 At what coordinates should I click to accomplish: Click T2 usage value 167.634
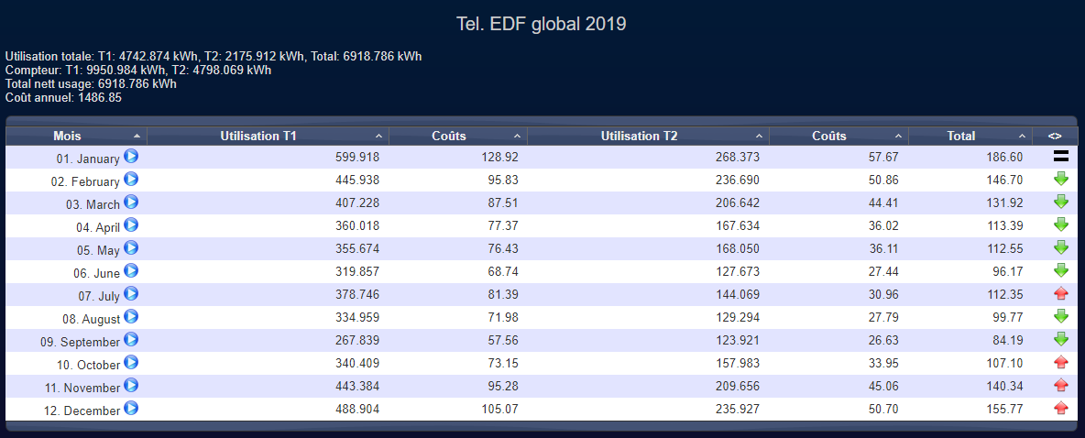737,225
